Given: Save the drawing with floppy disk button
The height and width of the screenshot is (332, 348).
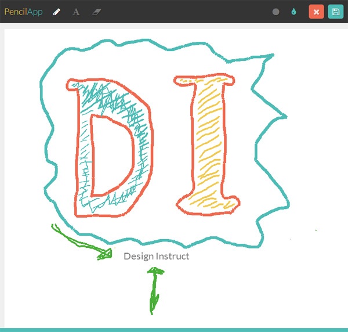Looking at the screenshot, I should 336,12.
